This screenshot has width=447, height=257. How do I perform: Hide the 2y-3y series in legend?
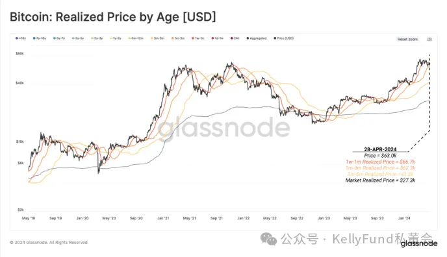point(97,38)
